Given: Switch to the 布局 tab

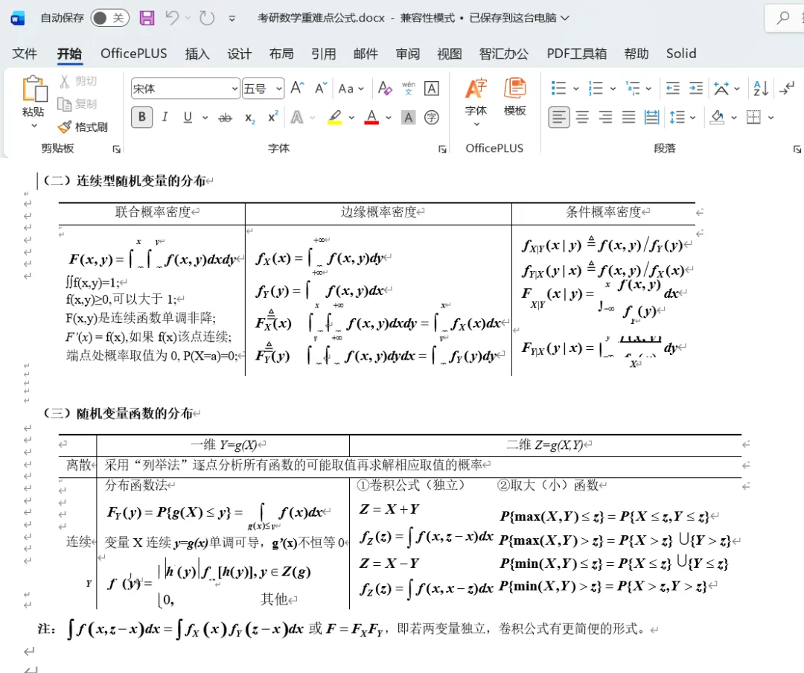Looking at the screenshot, I should point(281,54).
